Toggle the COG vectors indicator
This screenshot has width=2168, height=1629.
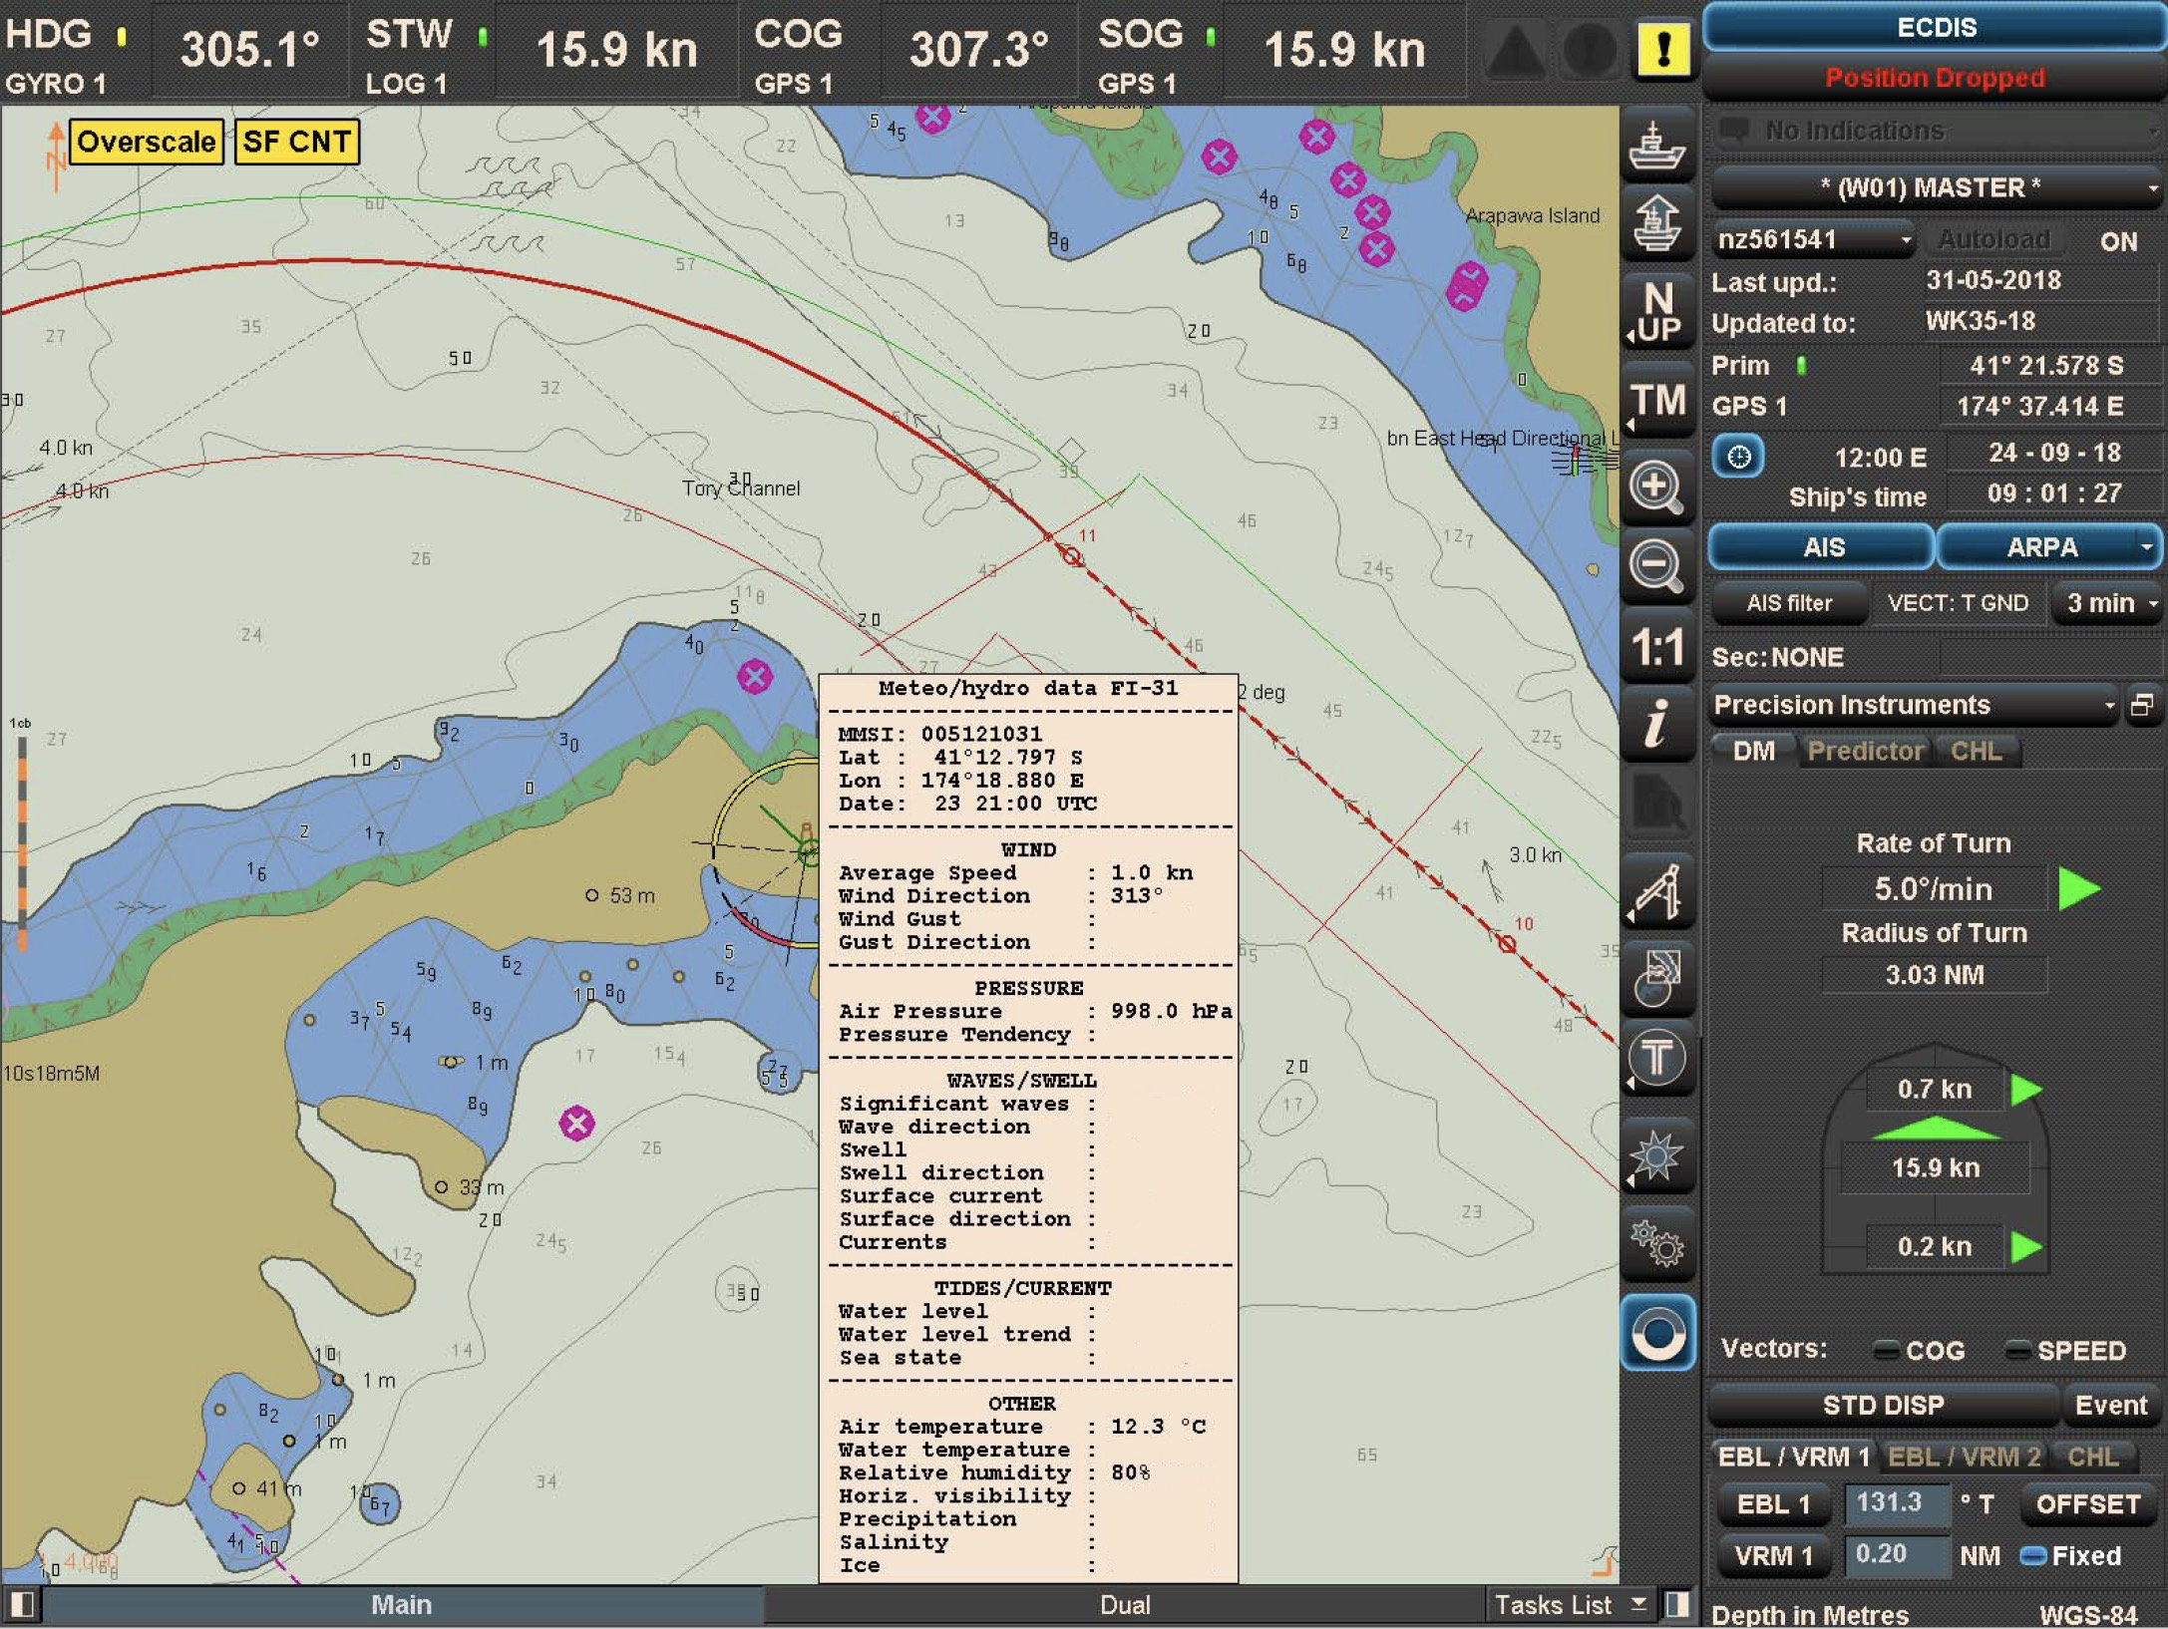click(x=1886, y=1351)
